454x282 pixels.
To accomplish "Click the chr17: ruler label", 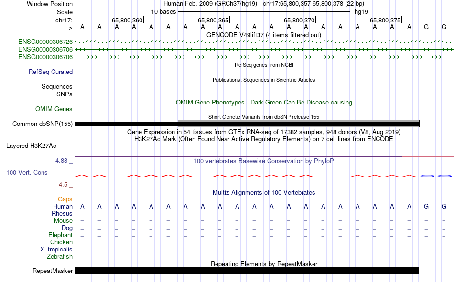I will point(64,20).
